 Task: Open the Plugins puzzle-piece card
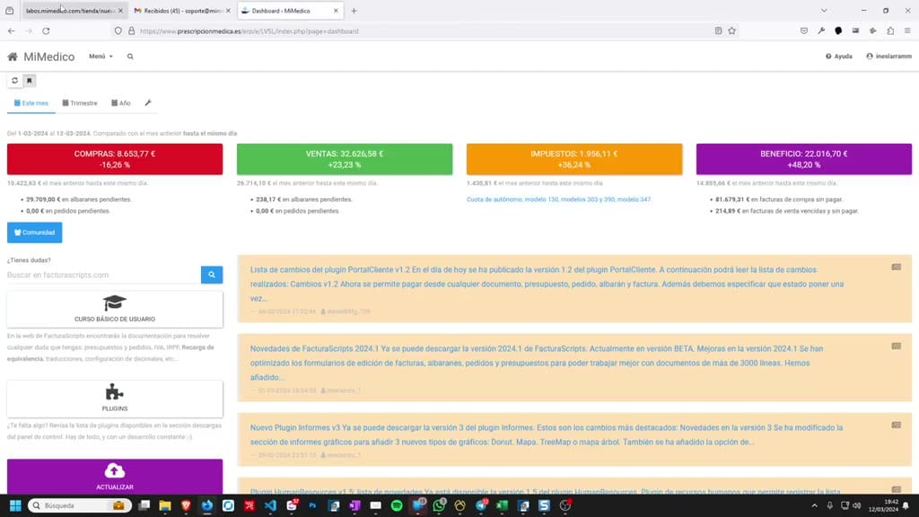(x=115, y=399)
